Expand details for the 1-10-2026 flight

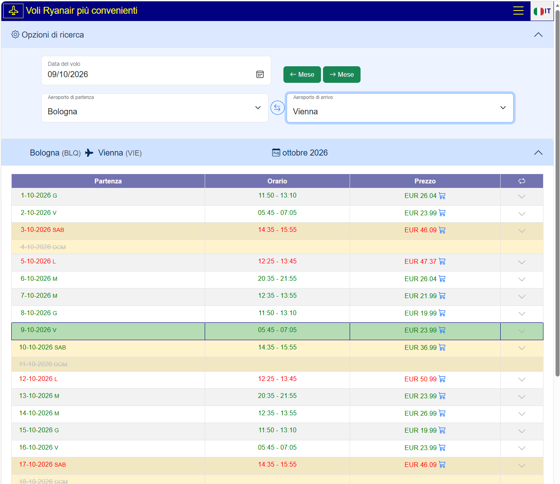click(x=522, y=197)
